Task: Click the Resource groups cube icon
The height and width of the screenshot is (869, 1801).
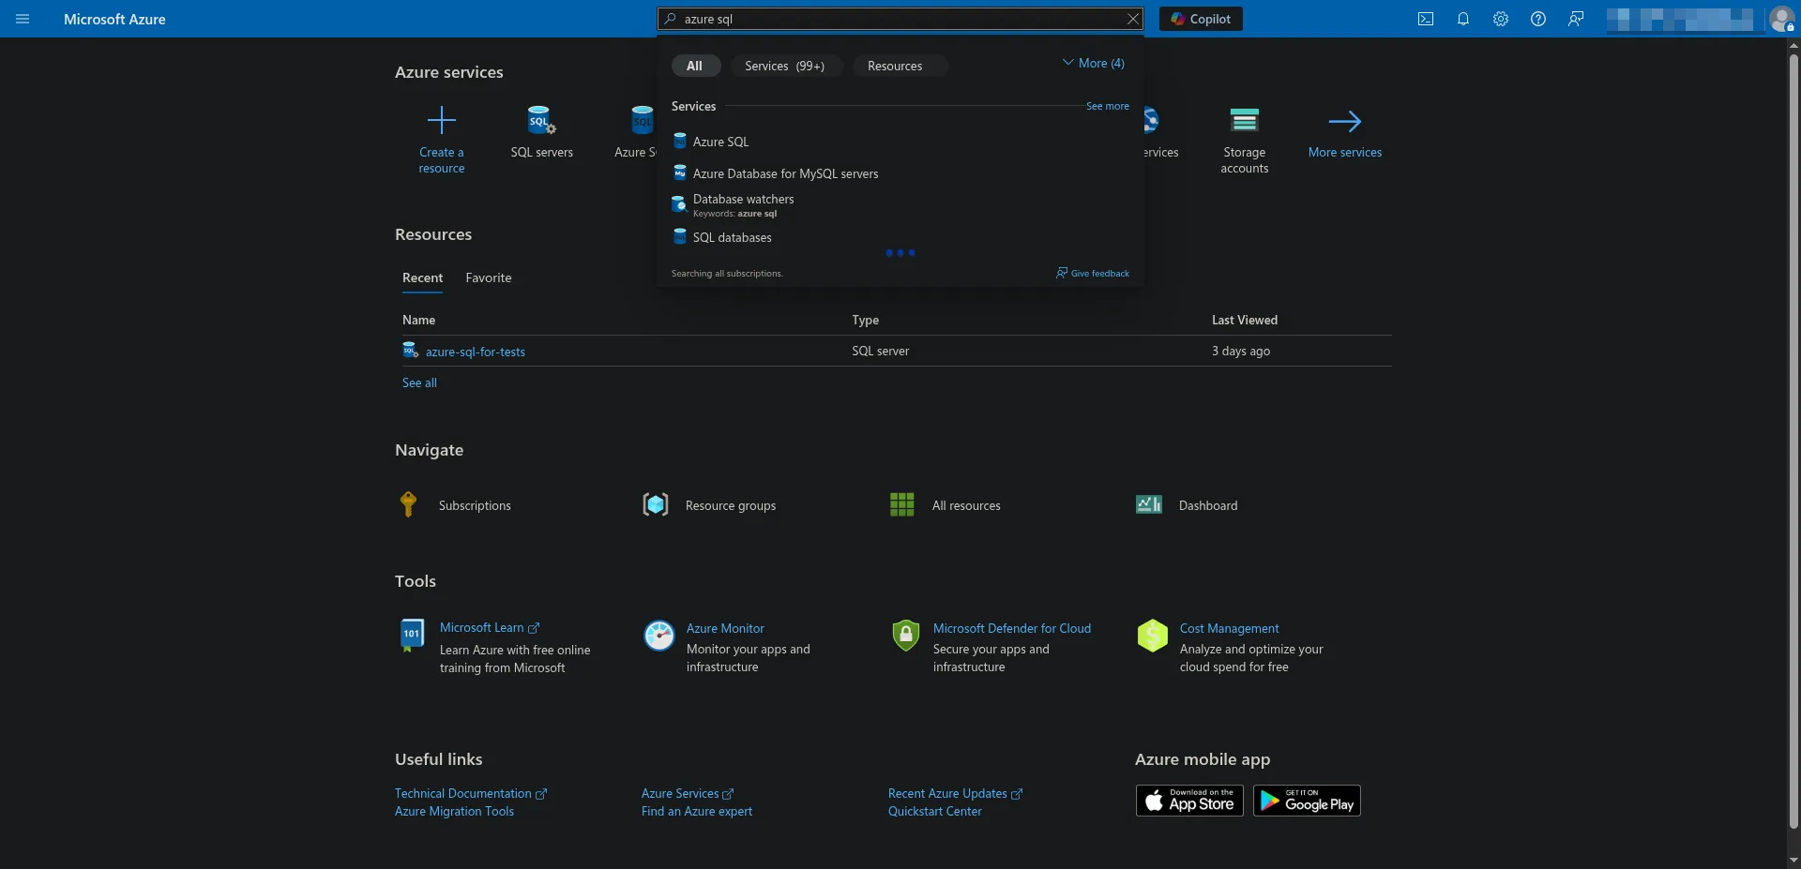Action: point(656,504)
